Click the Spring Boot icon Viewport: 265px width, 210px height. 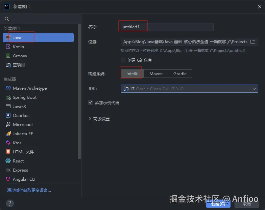pyautogui.click(x=8, y=97)
